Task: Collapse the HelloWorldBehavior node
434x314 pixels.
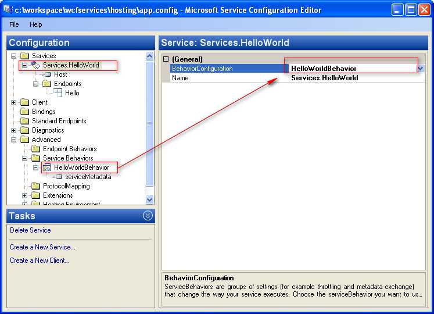Action: tap(35, 167)
